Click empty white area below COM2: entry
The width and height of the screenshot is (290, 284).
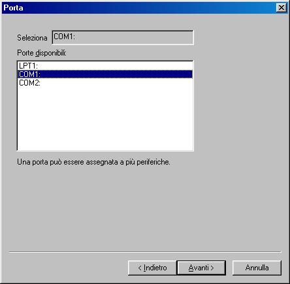pos(105,119)
